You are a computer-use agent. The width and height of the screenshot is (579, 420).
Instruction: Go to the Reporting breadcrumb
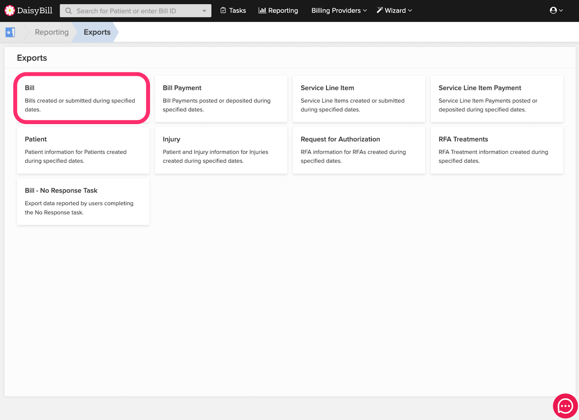[x=52, y=32]
